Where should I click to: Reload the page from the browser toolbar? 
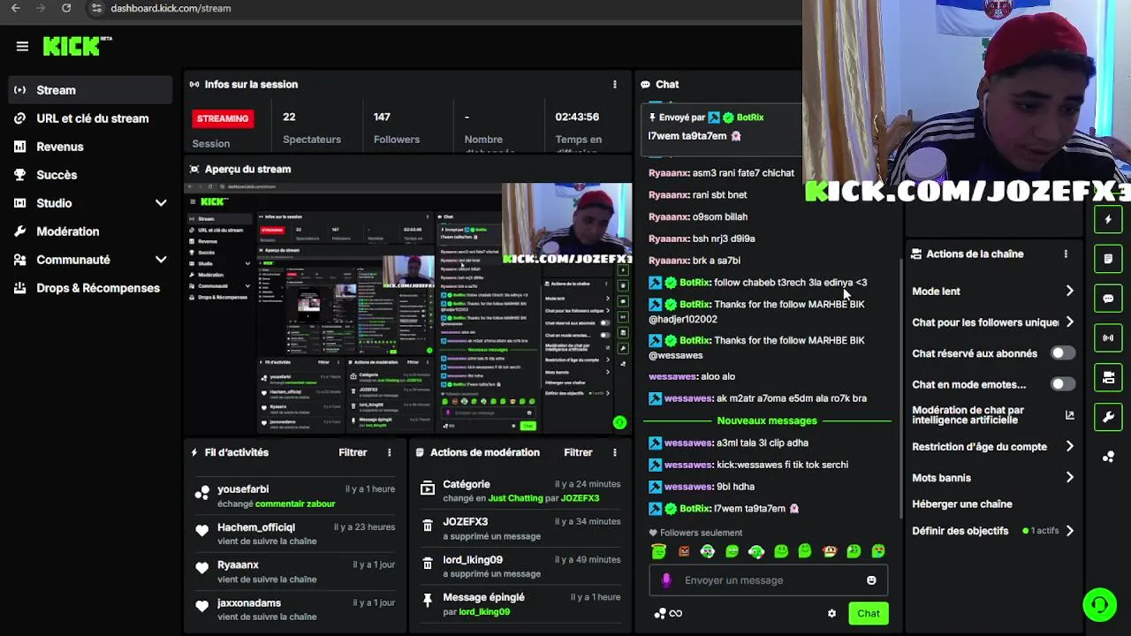point(66,8)
